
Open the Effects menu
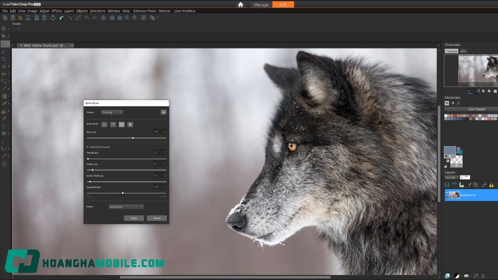click(57, 11)
